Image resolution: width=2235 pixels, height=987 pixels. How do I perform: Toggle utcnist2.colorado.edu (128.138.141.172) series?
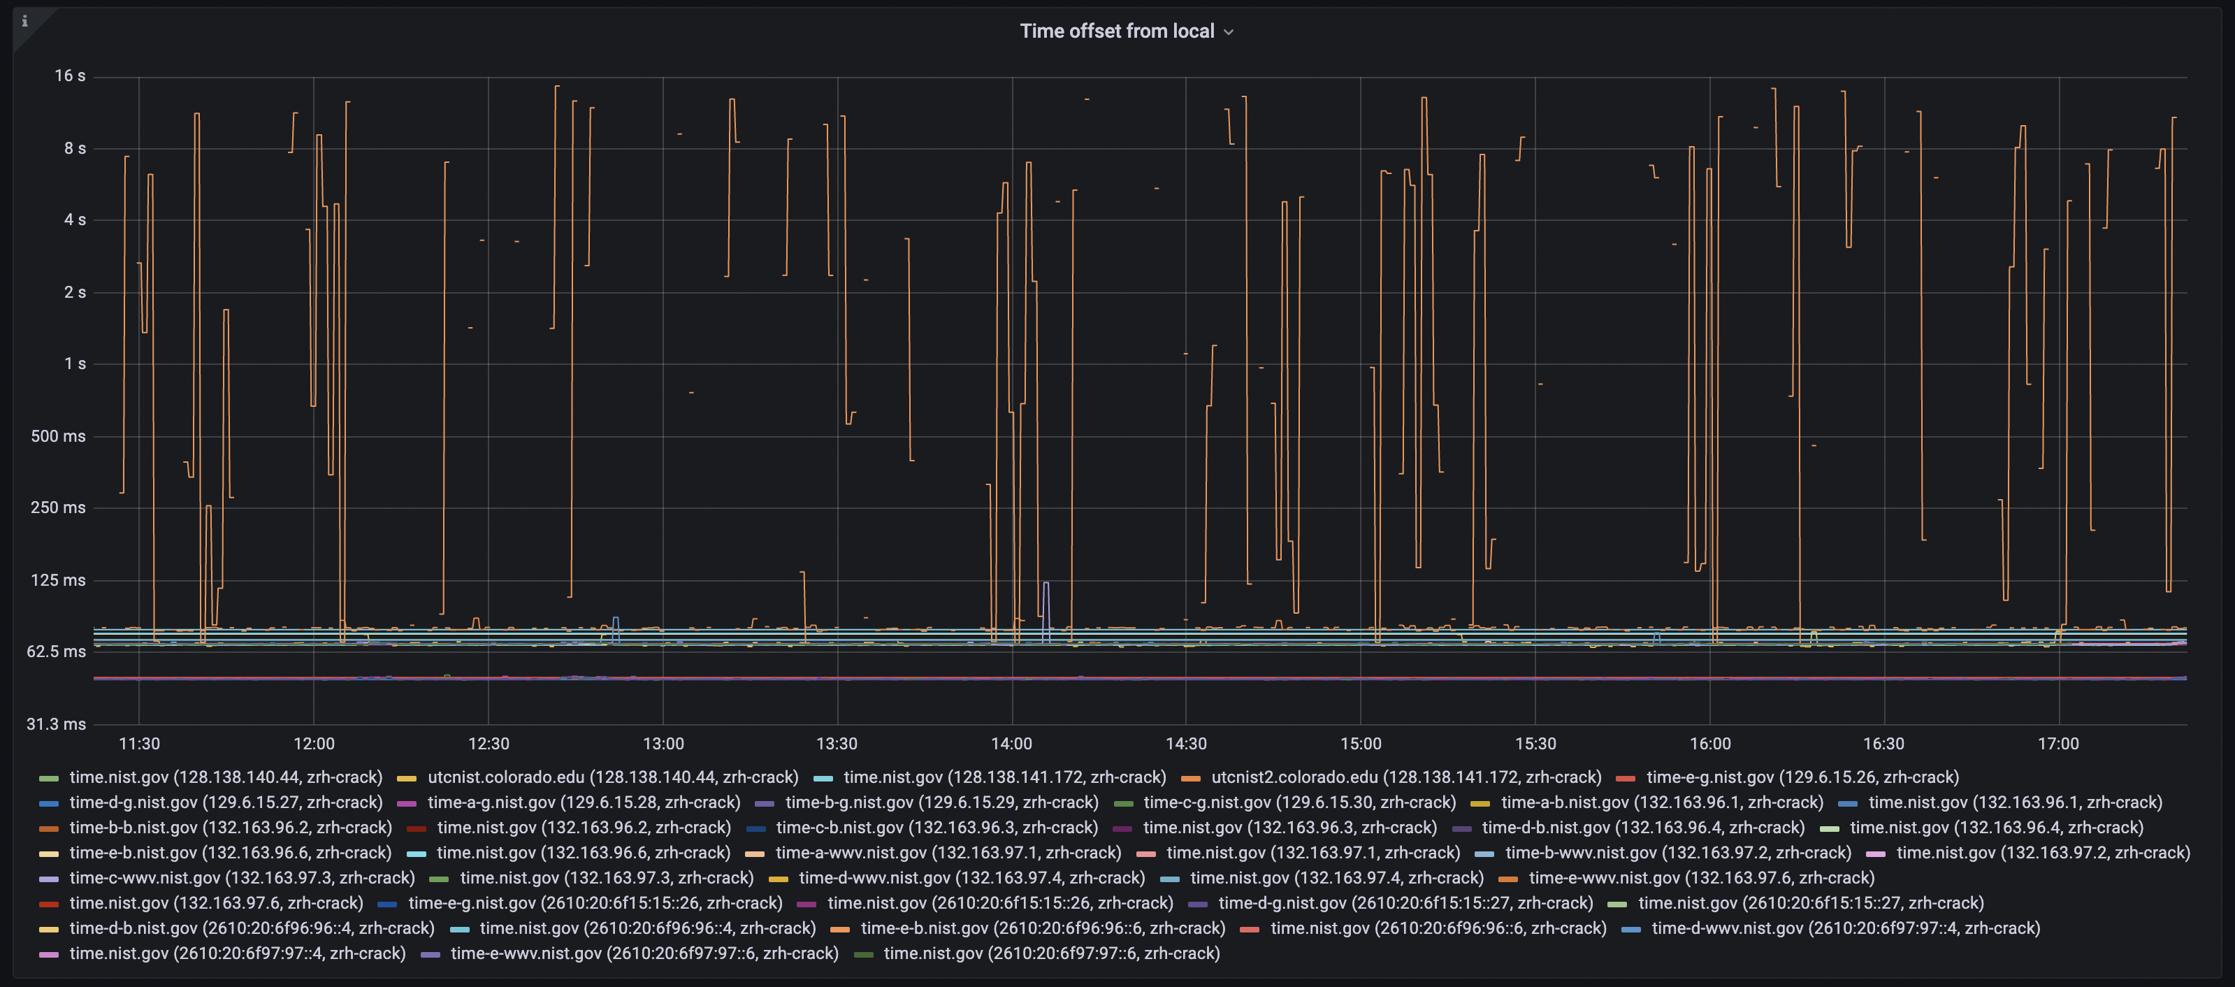click(1405, 777)
